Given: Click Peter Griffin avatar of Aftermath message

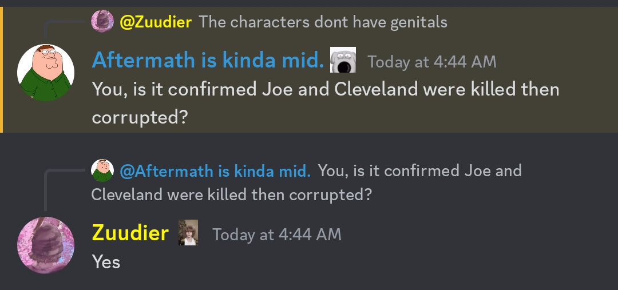Looking at the screenshot, I should (46, 73).
